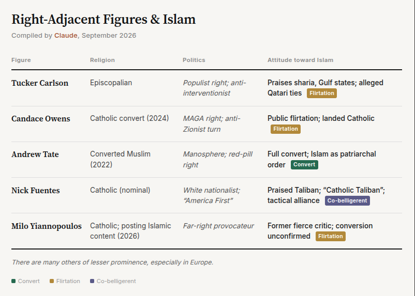Click the gold Flirtation legend swatch
This screenshot has height=296, width=415.
click(x=52, y=281)
